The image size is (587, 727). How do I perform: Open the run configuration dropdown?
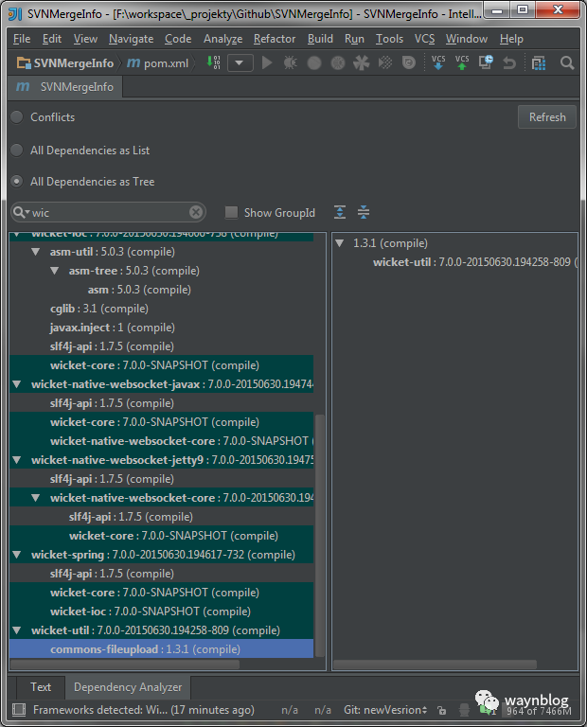tap(240, 62)
